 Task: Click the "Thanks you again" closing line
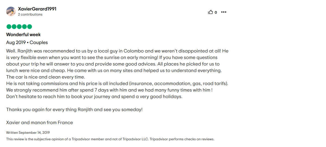[x=74, y=109]
